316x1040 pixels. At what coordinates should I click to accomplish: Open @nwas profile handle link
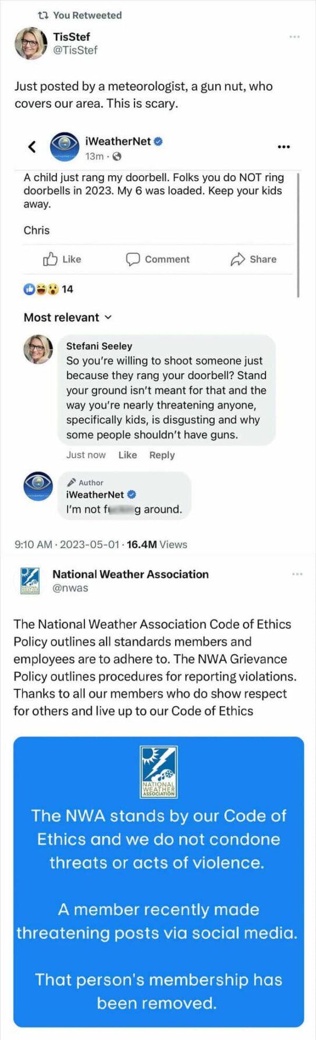[x=70, y=588]
